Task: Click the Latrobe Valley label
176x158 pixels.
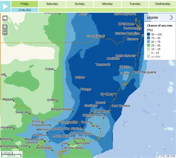Action: pos(73,148)
